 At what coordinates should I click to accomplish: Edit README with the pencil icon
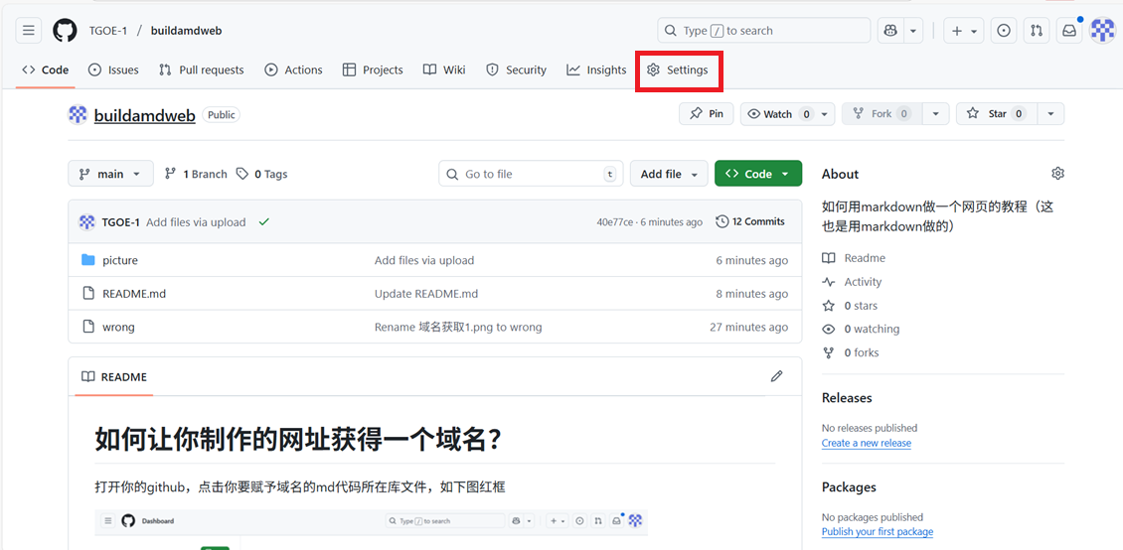coord(776,376)
